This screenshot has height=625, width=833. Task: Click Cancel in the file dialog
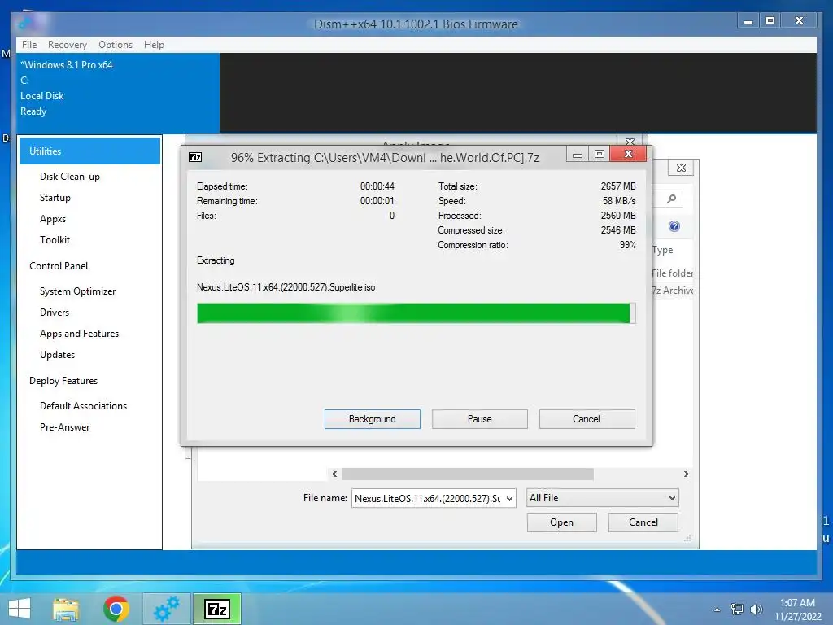pos(643,522)
